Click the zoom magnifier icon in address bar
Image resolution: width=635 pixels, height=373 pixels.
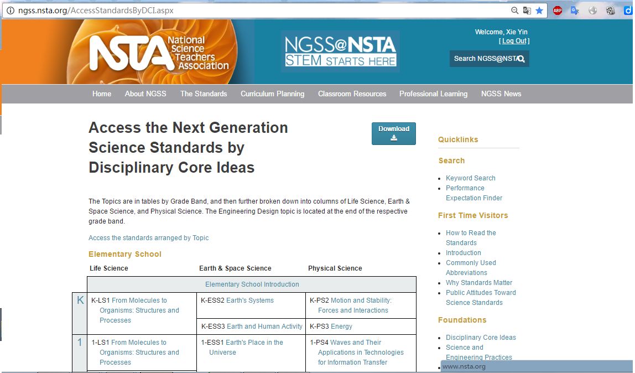[x=515, y=11]
